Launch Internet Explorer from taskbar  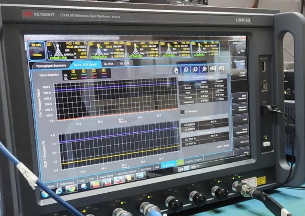coord(59,192)
